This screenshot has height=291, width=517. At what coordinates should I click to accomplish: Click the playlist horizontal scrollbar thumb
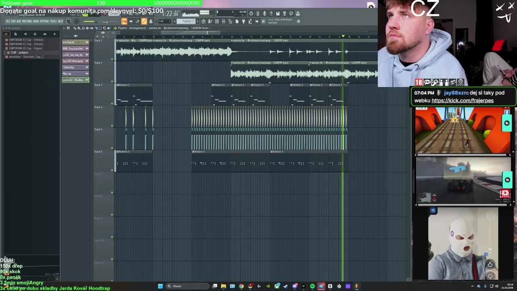pos(191,33)
